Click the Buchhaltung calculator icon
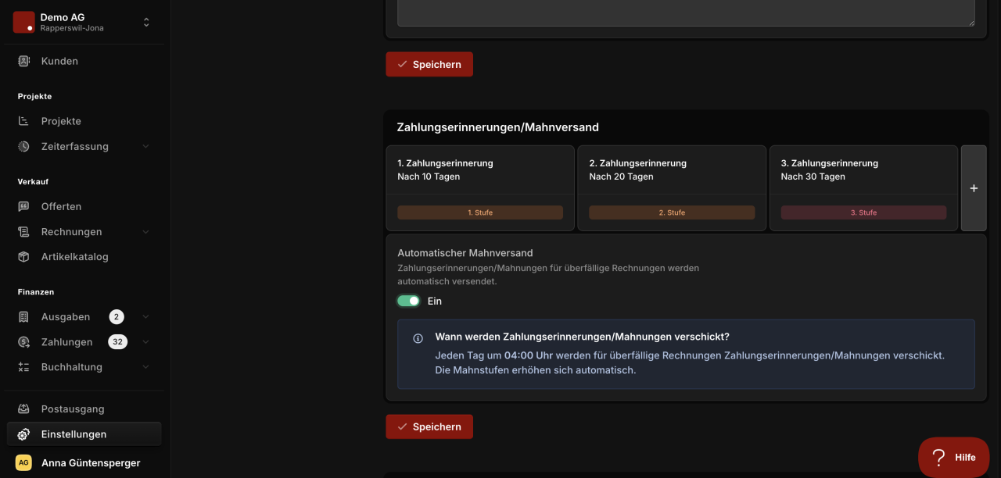This screenshot has height=478, width=1001. pyautogui.click(x=24, y=367)
